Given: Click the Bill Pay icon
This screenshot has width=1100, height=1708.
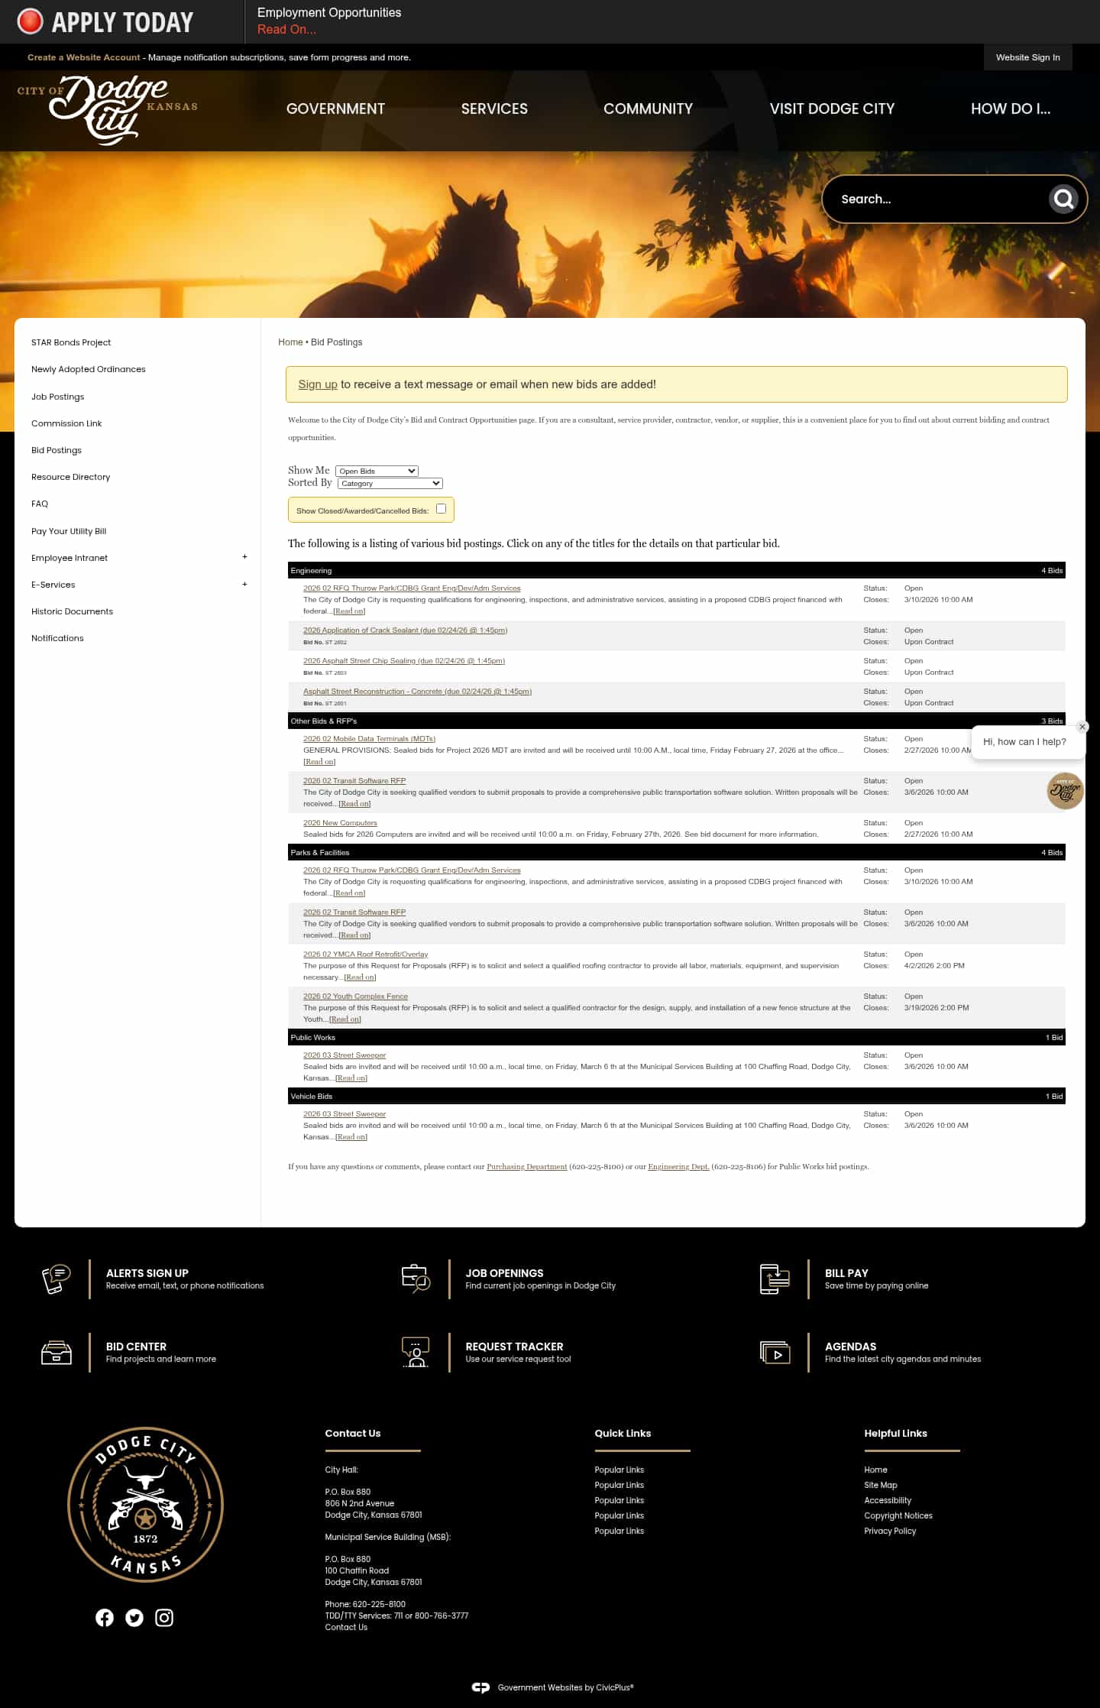Looking at the screenshot, I should click(x=775, y=1279).
